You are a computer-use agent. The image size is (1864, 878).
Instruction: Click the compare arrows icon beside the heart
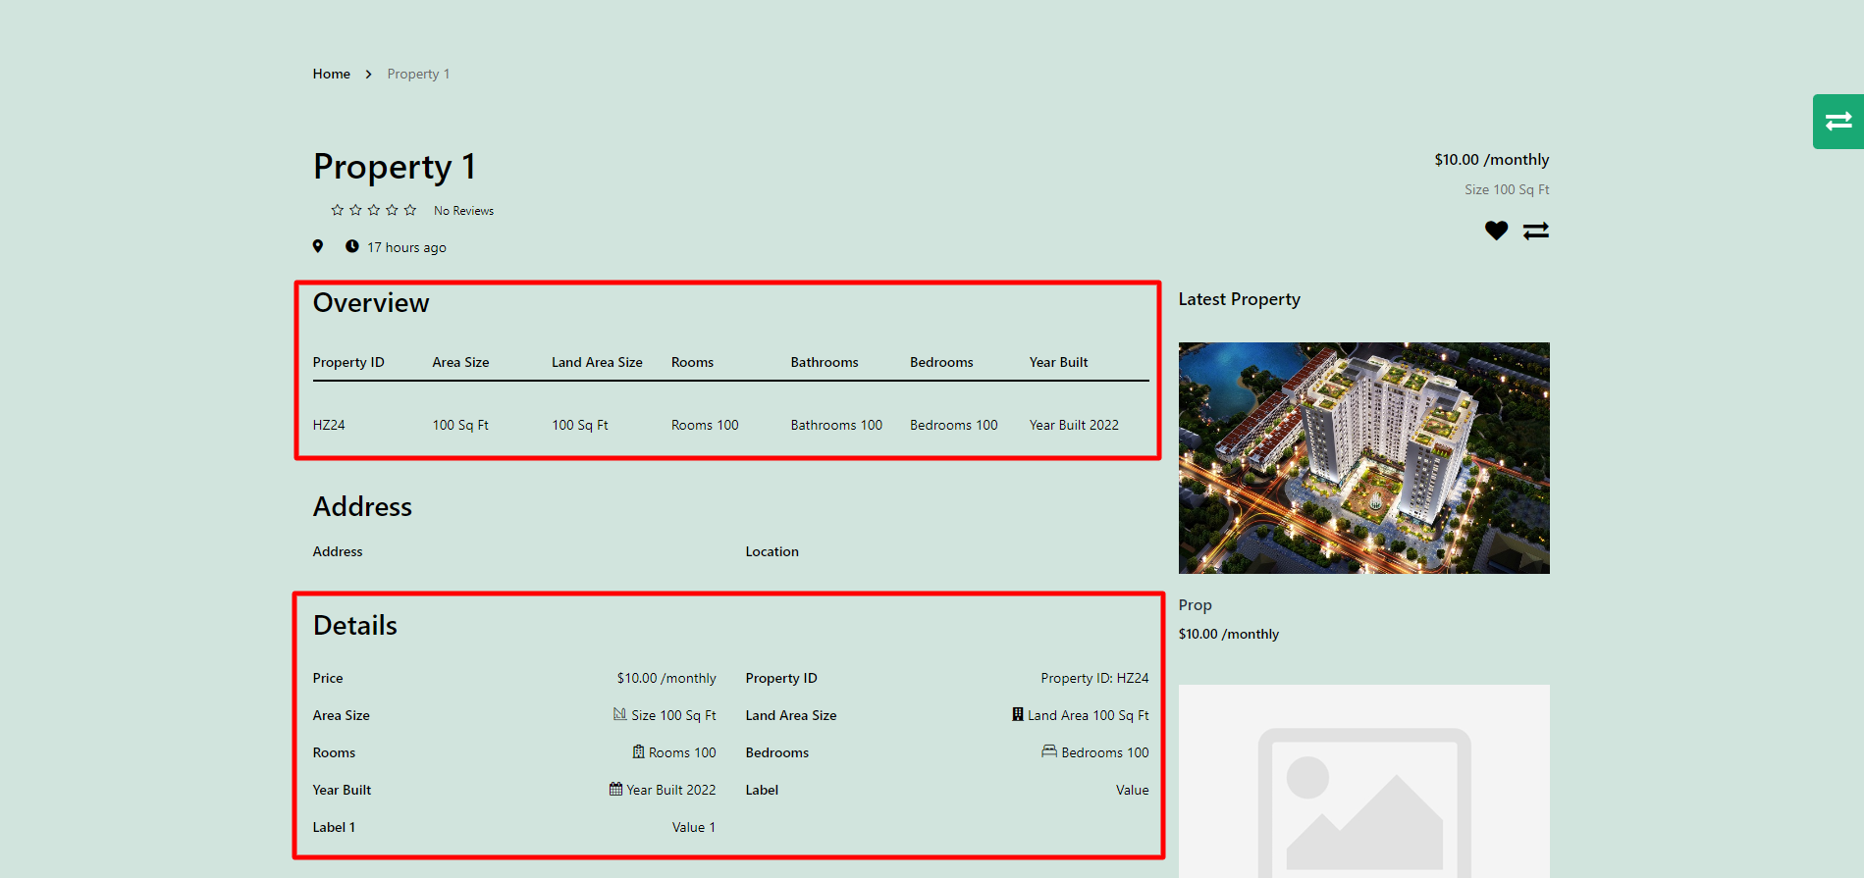1536,231
